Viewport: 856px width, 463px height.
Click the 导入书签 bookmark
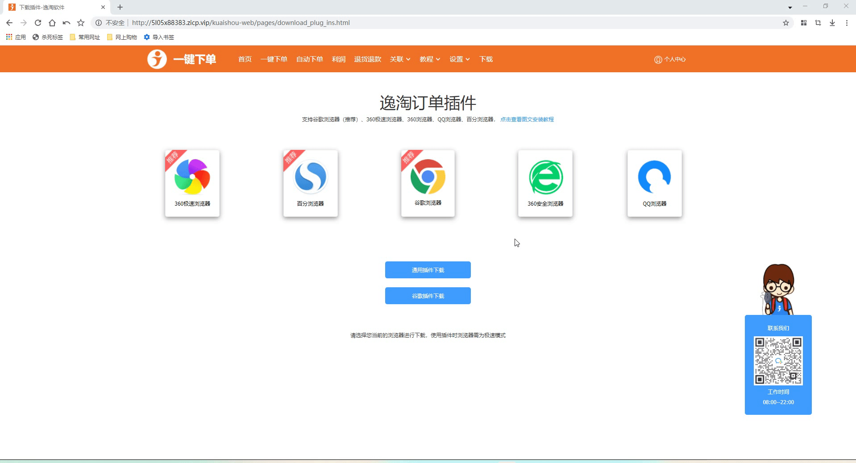[159, 37]
